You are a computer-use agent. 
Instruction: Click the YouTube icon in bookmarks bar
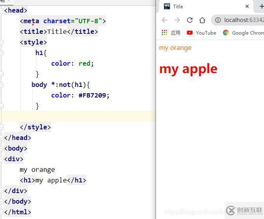click(x=190, y=33)
